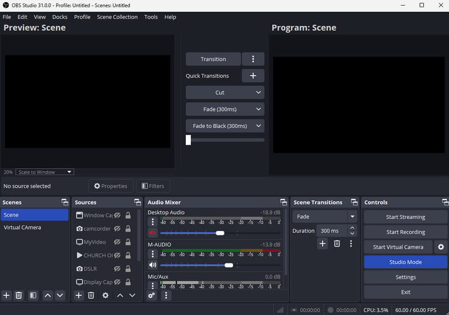This screenshot has height=315, width=449.
Task: Show the camcorder source via eye icon
Action: 118,229
